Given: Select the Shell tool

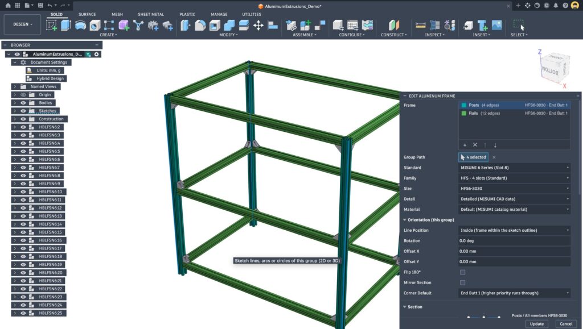Looking at the screenshot, I should (x=215, y=25).
